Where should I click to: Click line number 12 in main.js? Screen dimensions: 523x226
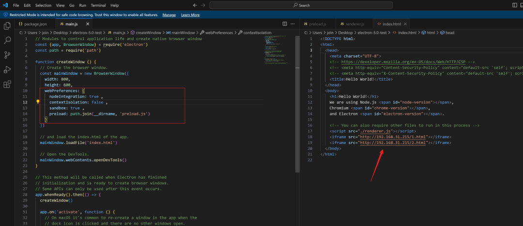[x=25, y=102]
